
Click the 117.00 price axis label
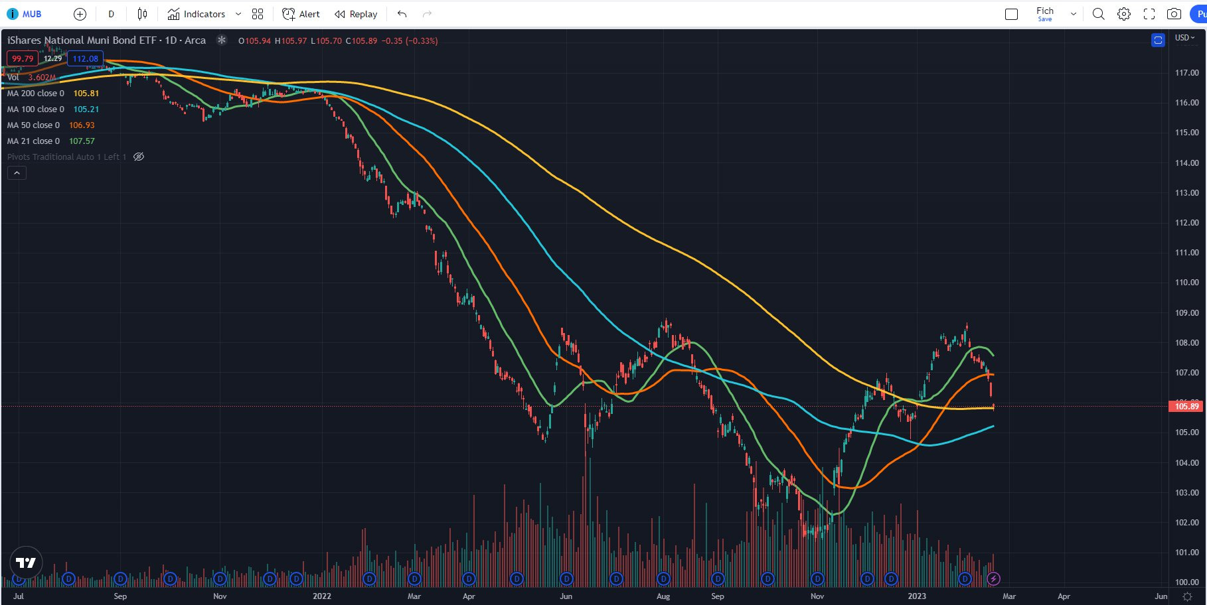click(x=1186, y=73)
